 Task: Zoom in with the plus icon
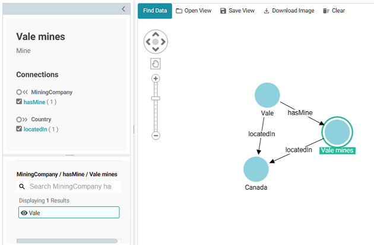[156, 78]
